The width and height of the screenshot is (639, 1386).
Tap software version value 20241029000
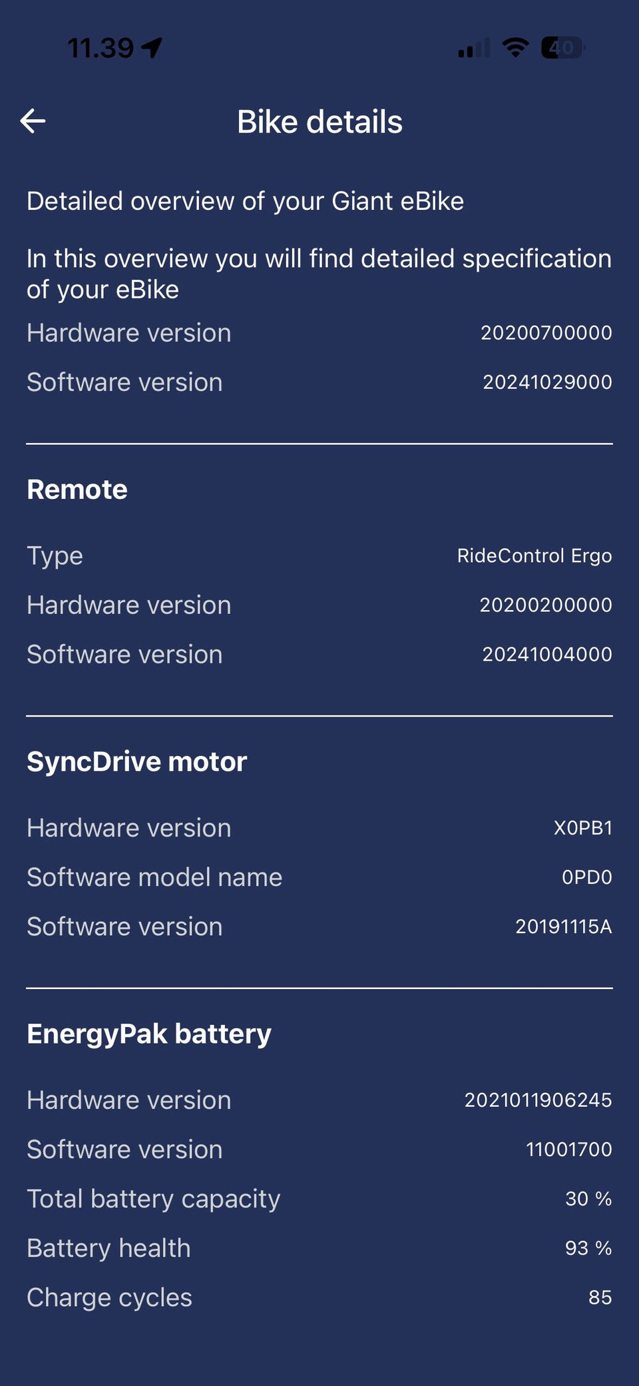click(x=547, y=382)
